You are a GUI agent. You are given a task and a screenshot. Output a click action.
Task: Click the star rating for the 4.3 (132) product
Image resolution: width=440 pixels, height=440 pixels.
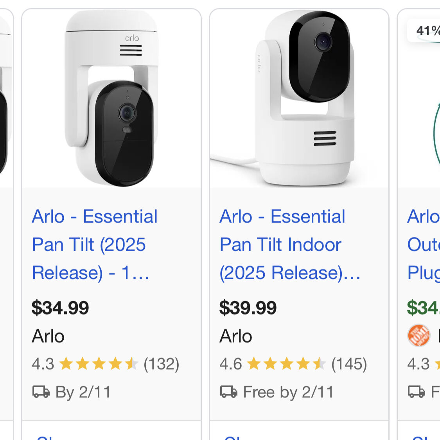click(x=99, y=364)
